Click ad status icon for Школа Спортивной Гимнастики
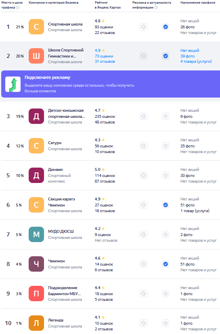This screenshot has height=334, width=220. (144, 56)
